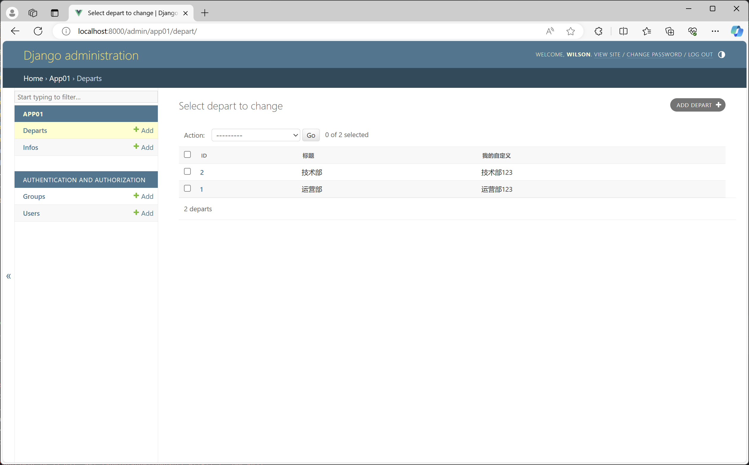
Task: Open browser settings three-dot menu
Action: (715, 31)
